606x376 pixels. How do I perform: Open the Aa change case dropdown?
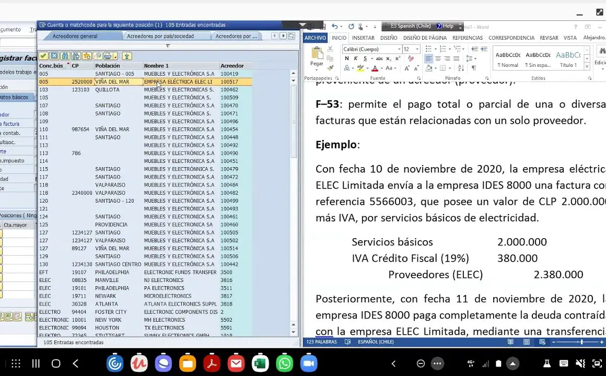(391, 68)
